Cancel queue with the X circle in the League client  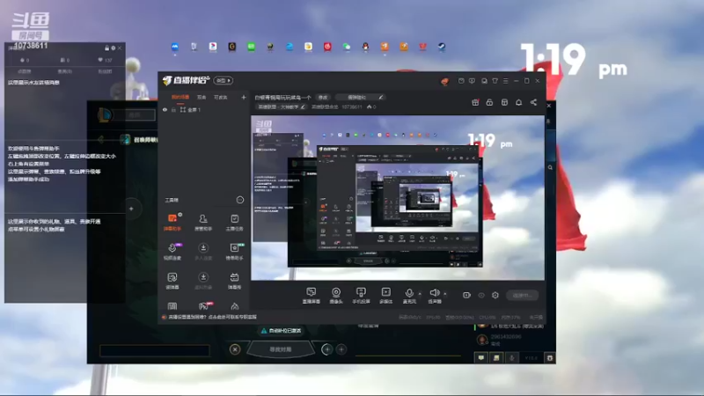coord(235,349)
